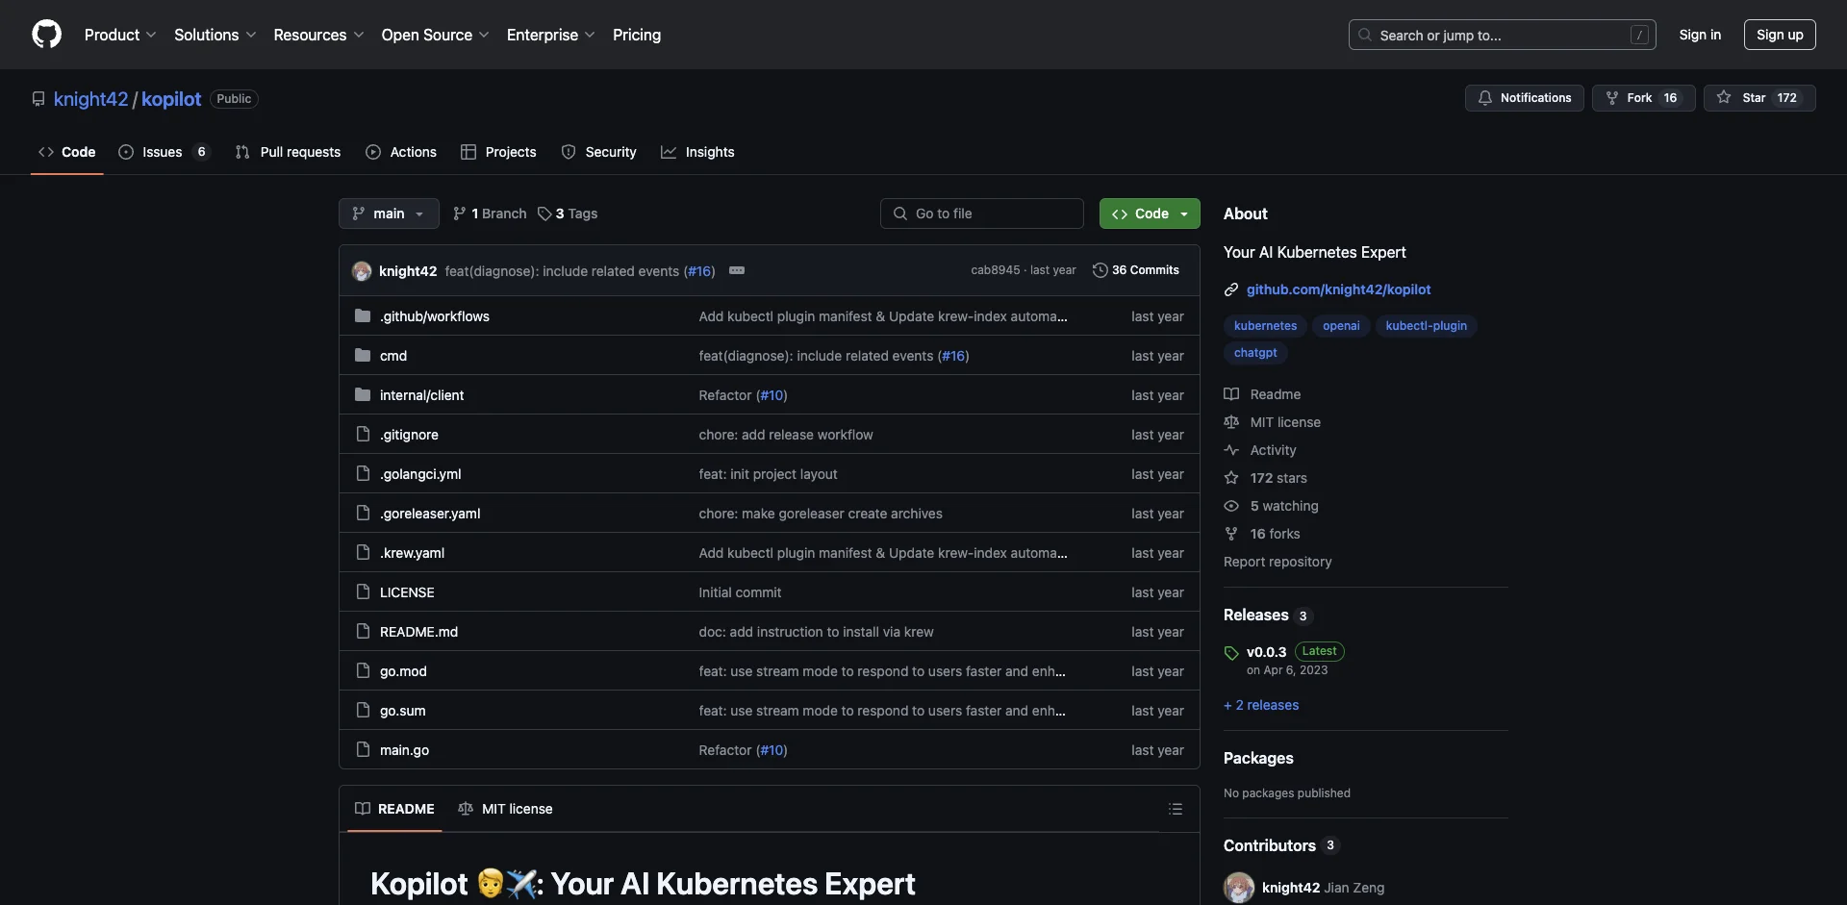The width and height of the screenshot is (1847, 905).
Task: Focus the Go to file search field
Action: (x=982, y=214)
